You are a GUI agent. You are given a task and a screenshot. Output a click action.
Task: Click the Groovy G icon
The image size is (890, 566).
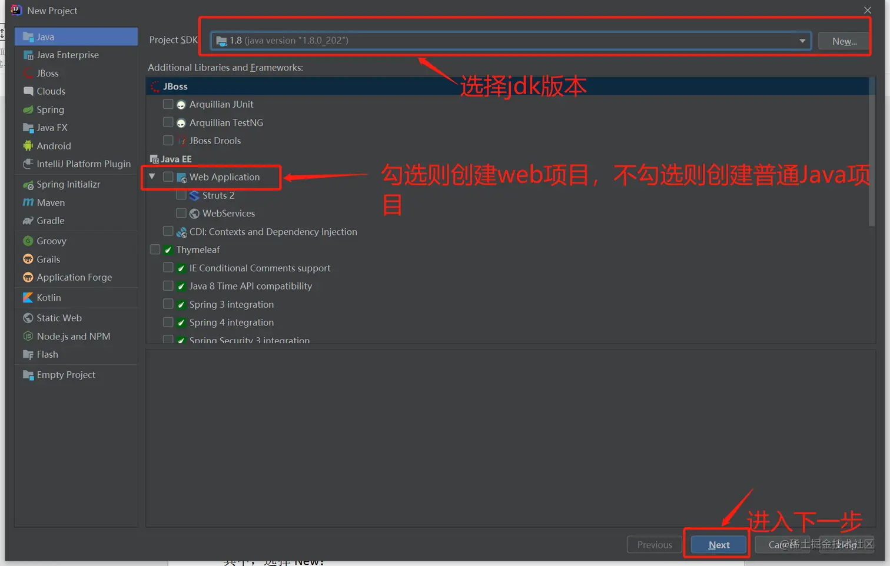tap(28, 241)
